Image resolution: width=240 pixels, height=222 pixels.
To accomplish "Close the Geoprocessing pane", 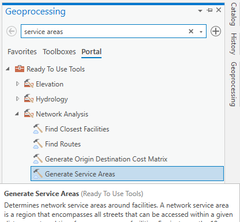I will pos(219,10).
